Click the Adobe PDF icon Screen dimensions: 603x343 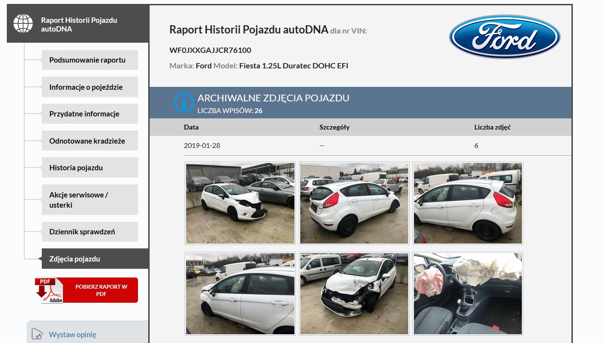point(49,290)
